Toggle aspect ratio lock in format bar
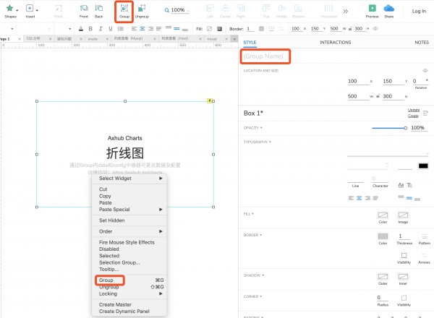This screenshot has height=318, width=434. click(350, 28)
